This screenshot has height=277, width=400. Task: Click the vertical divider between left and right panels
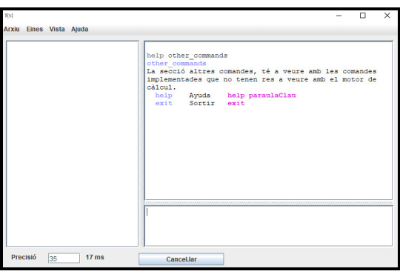click(x=141, y=144)
